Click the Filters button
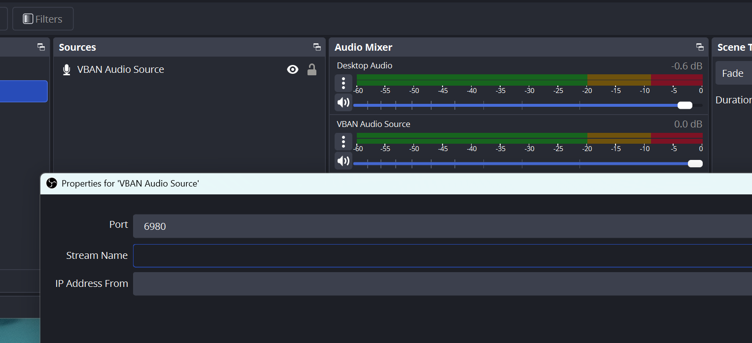The width and height of the screenshot is (752, 343). tap(43, 19)
